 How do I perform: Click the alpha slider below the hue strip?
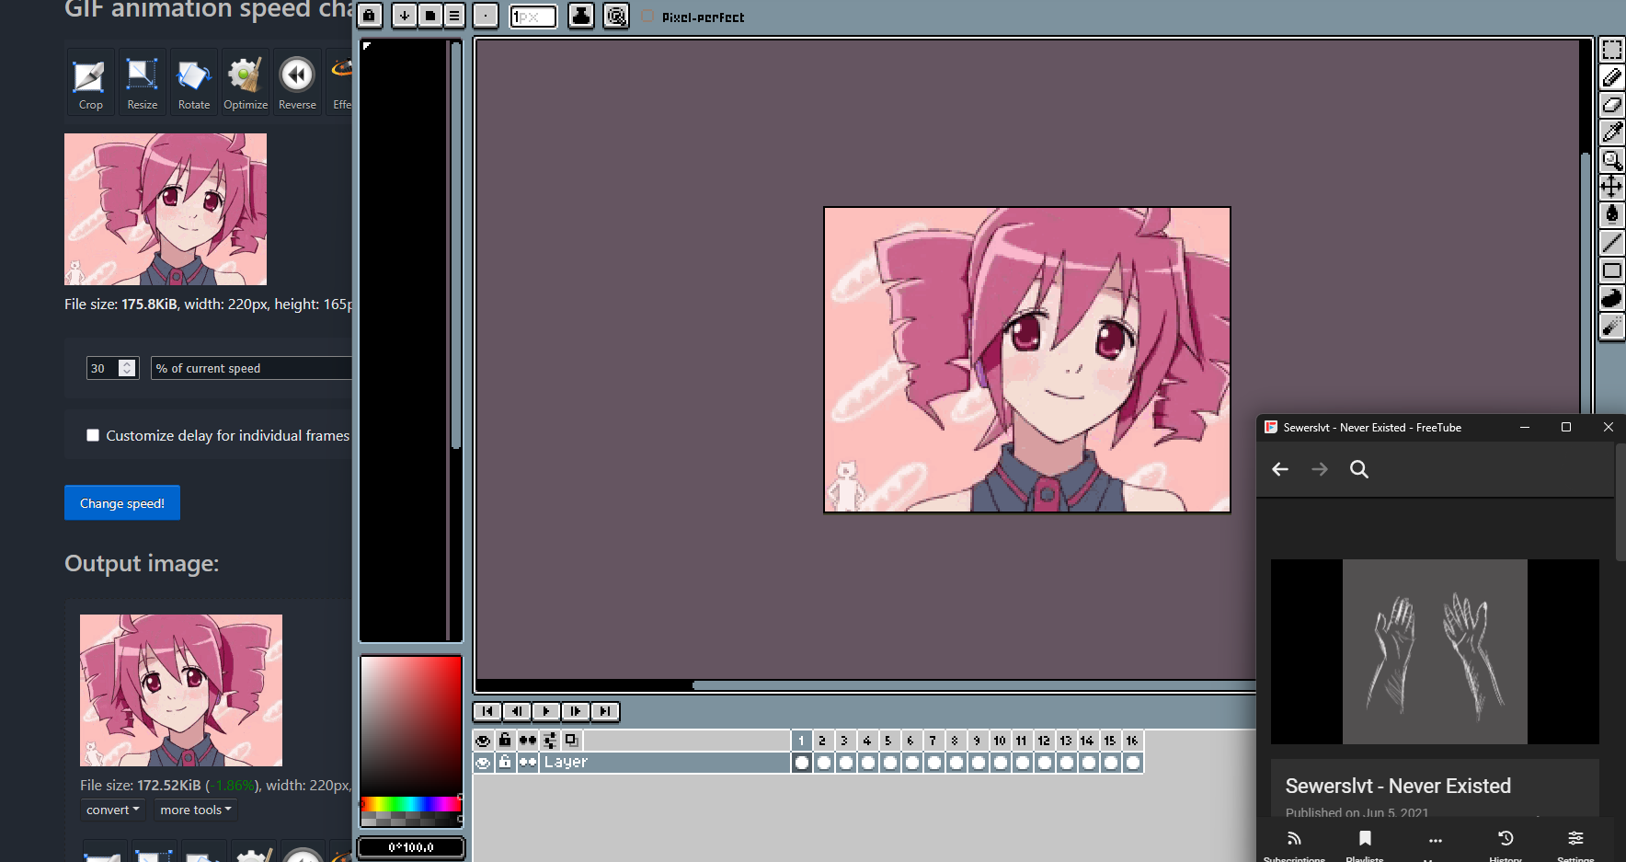pos(411,819)
